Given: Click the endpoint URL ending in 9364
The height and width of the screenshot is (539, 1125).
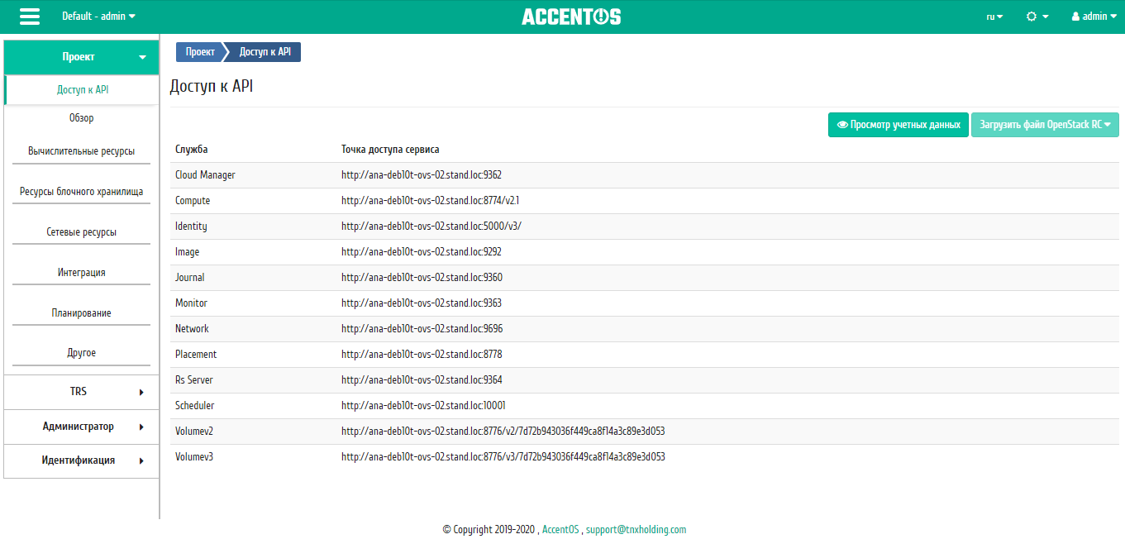Looking at the screenshot, I should 422,380.
